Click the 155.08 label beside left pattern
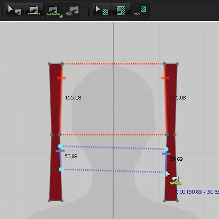The image size is (219, 219). tap(73, 98)
